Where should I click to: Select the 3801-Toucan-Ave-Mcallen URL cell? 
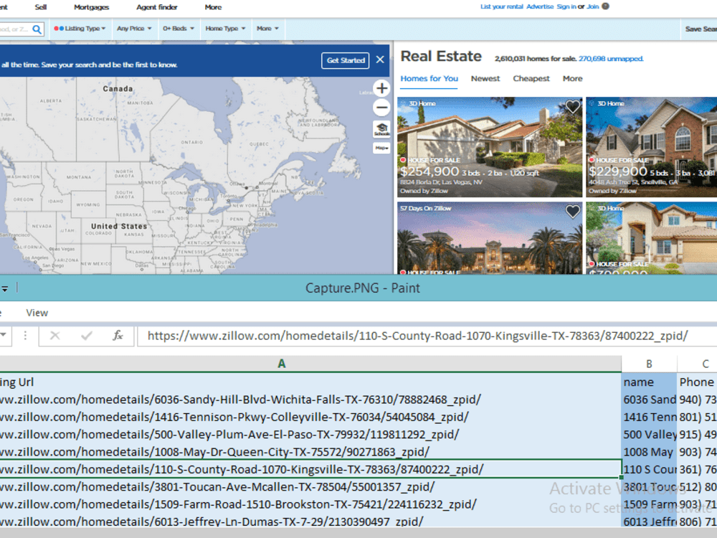pos(310,487)
